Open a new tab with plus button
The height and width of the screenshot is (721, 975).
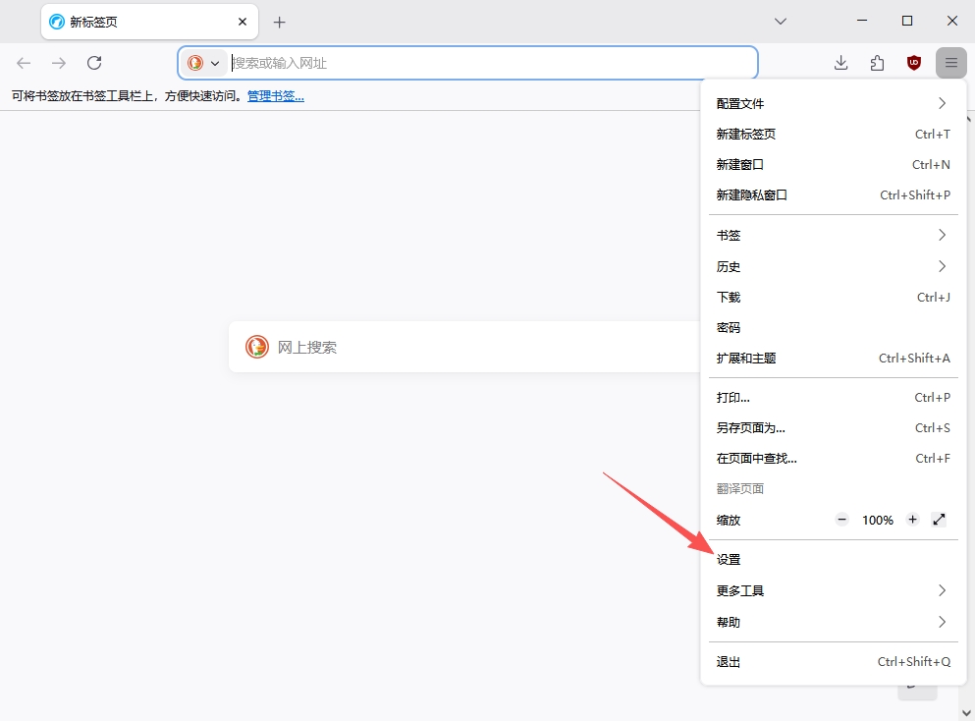(x=279, y=23)
